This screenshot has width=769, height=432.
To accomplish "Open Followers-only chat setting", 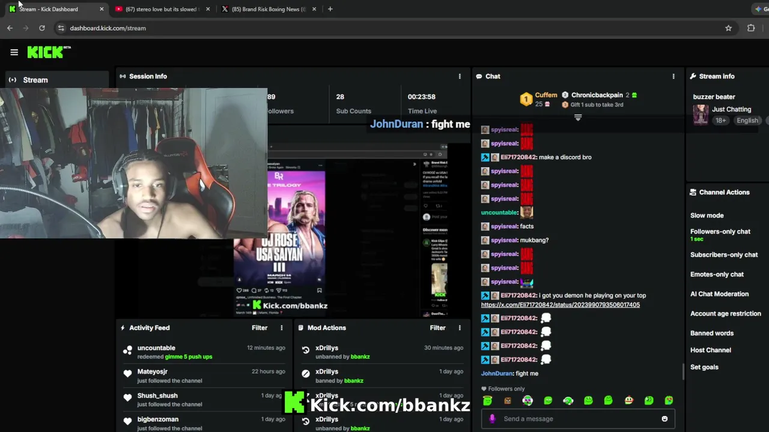I will pos(720,232).
